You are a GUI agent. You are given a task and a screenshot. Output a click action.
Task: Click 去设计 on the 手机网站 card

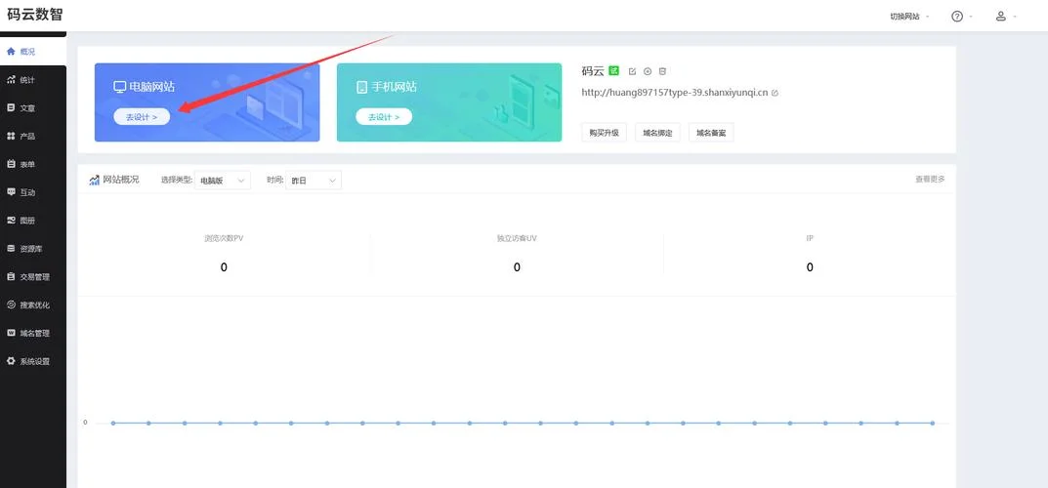tap(384, 117)
